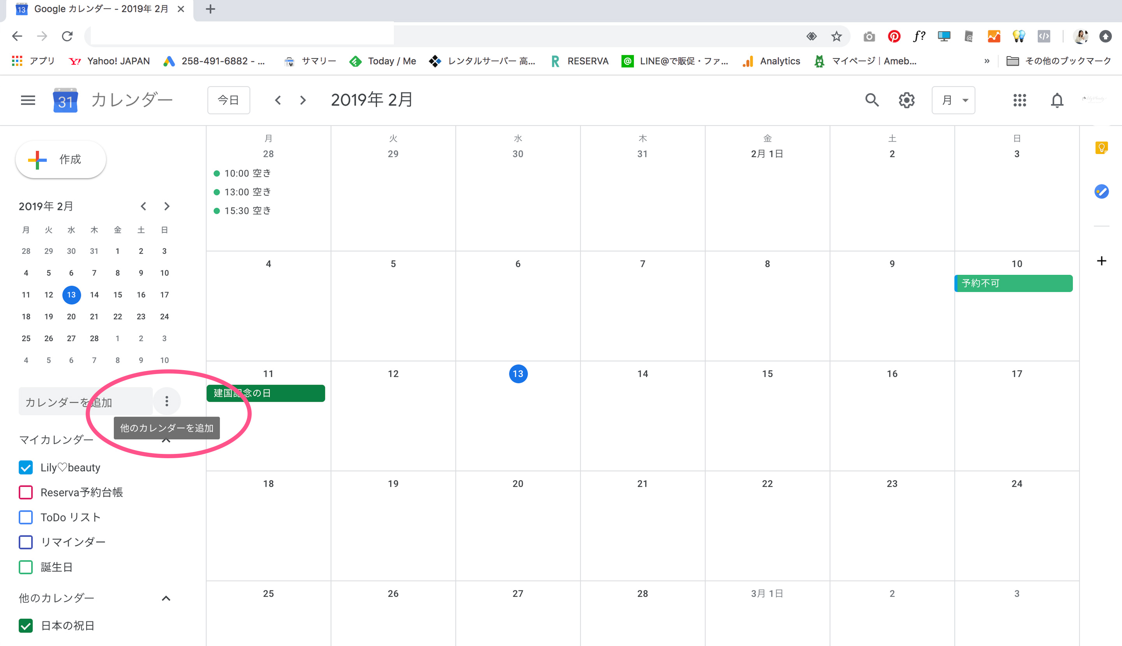
Task: Bookmark page with star icon
Action: pos(836,36)
